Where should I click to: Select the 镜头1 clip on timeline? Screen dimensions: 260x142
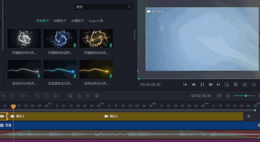point(55,116)
